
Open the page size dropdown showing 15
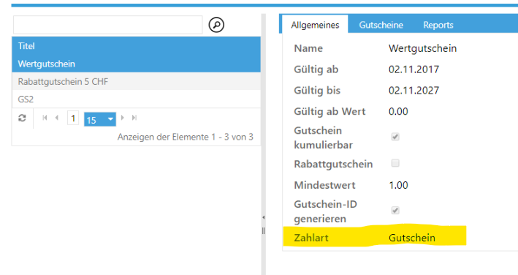(x=100, y=119)
